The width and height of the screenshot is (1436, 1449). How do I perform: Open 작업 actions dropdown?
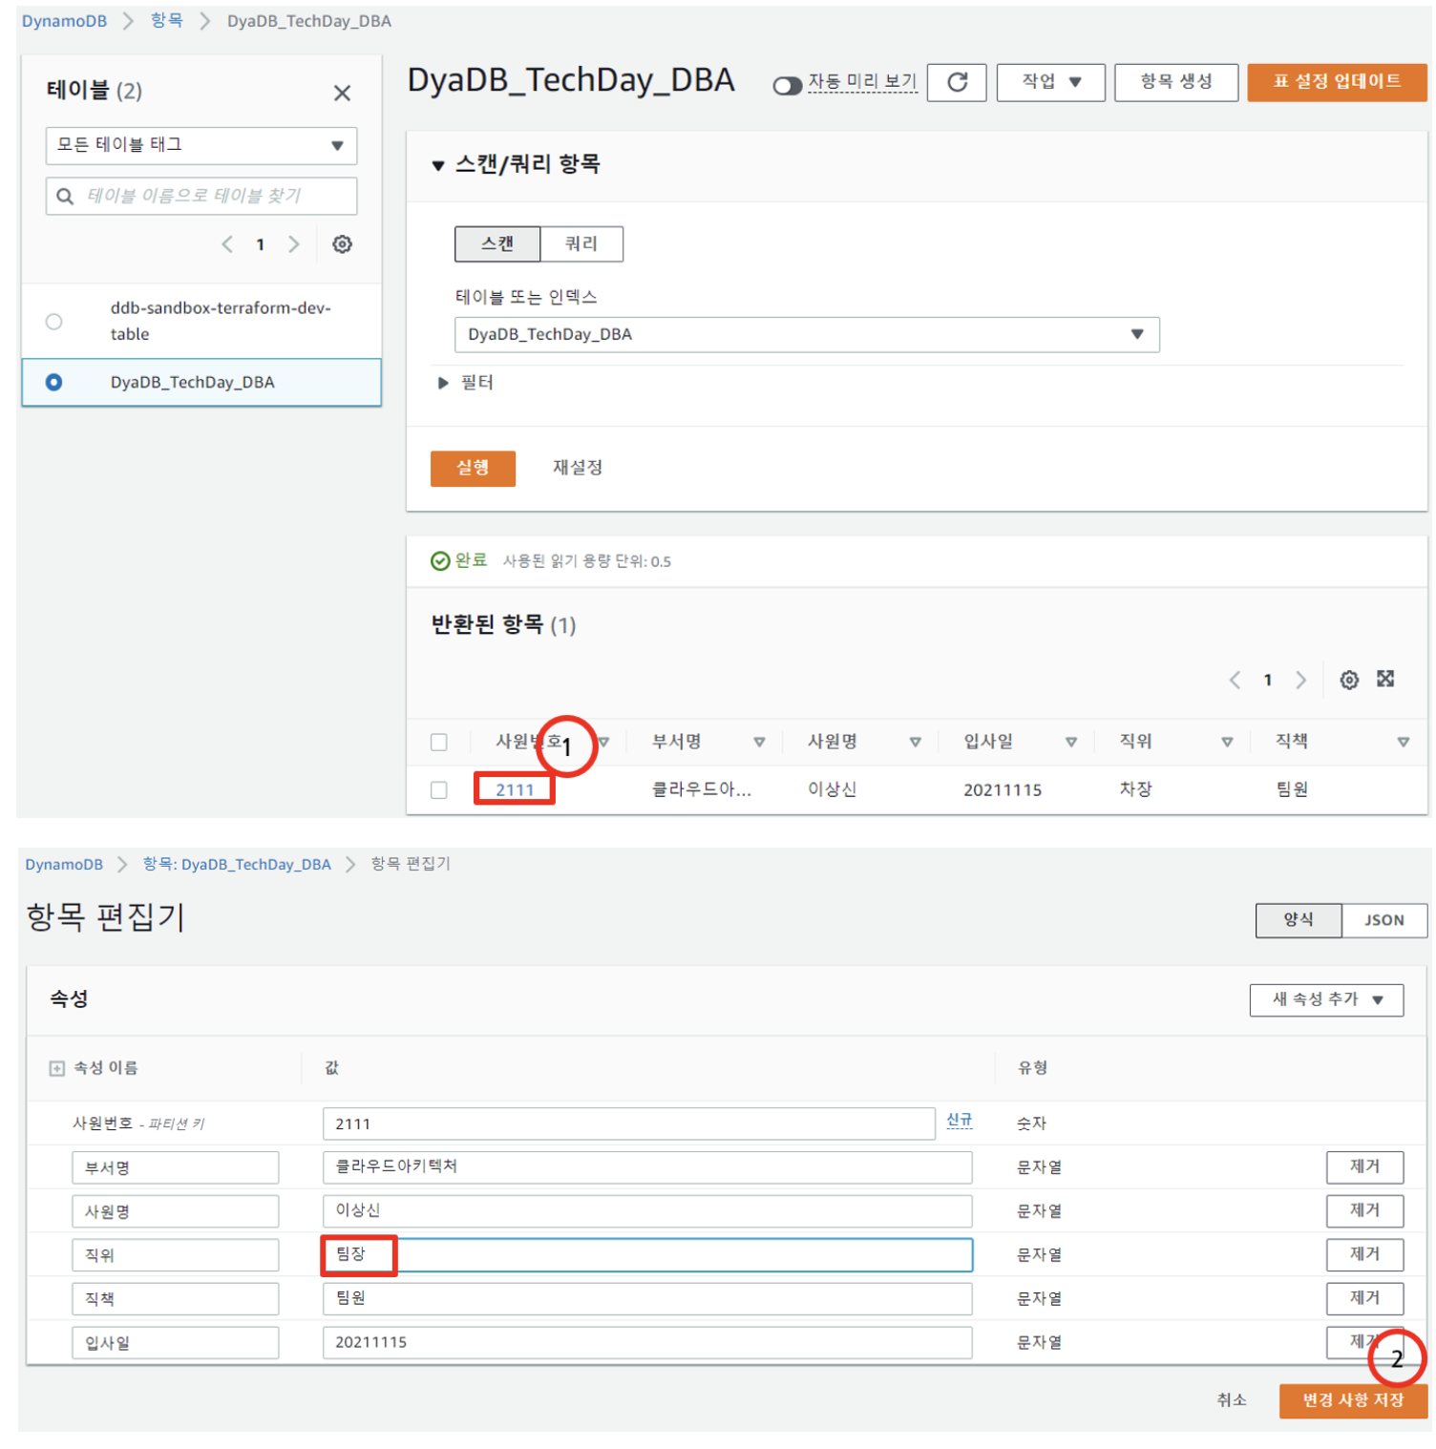coord(1050,82)
